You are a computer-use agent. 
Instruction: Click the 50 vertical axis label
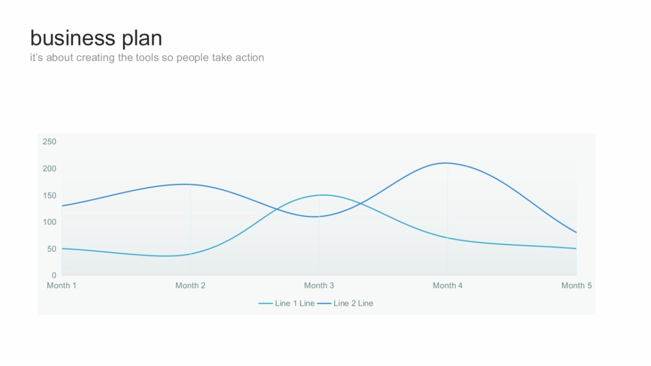click(x=51, y=249)
